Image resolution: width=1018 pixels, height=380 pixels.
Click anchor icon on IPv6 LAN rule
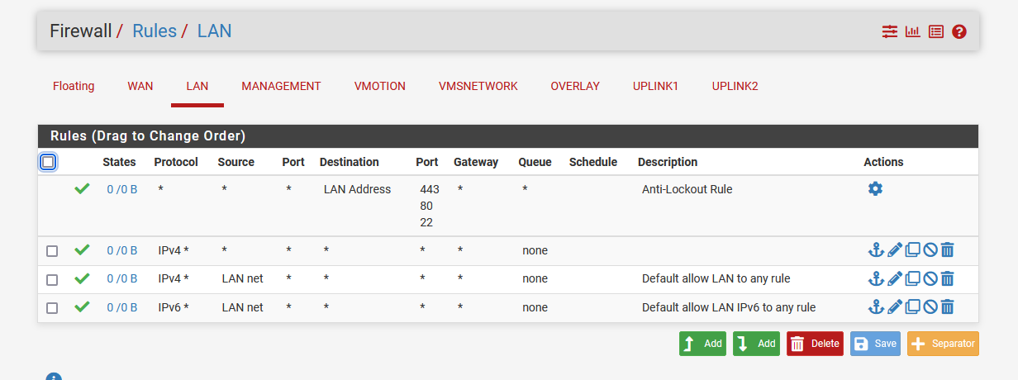(x=876, y=306)
